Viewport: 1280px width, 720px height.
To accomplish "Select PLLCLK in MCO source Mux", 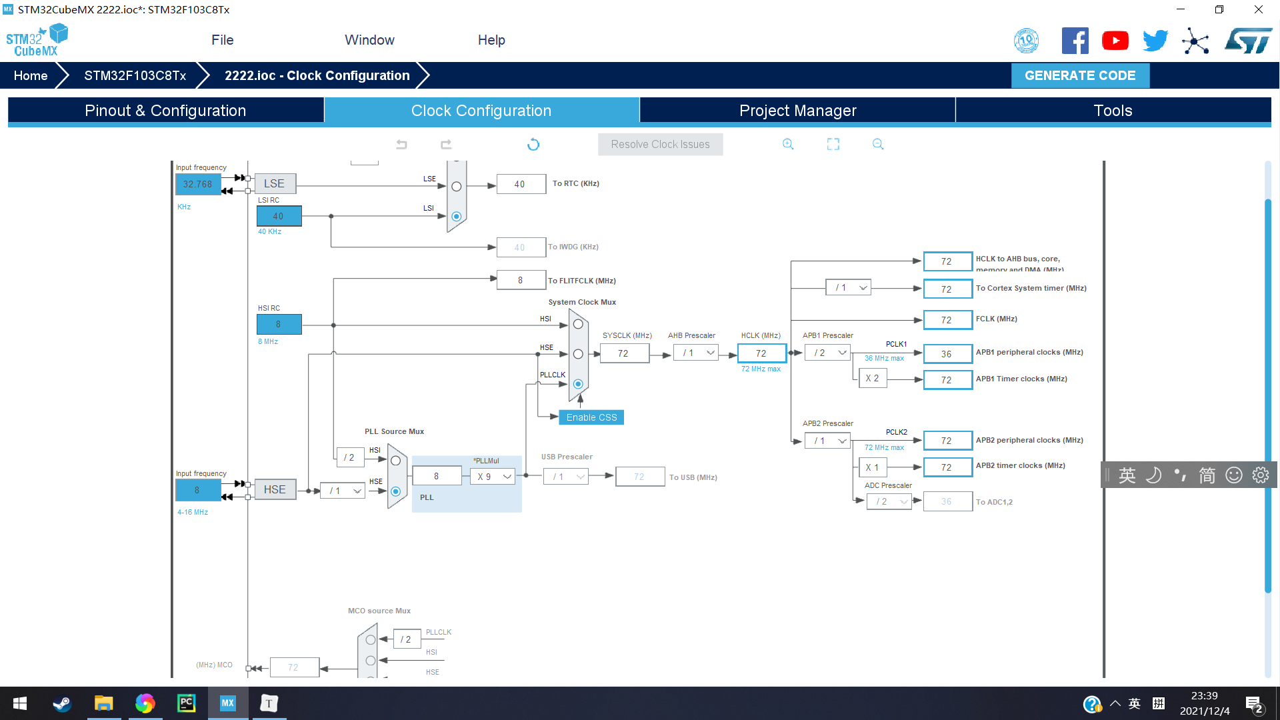I will 371,640.
